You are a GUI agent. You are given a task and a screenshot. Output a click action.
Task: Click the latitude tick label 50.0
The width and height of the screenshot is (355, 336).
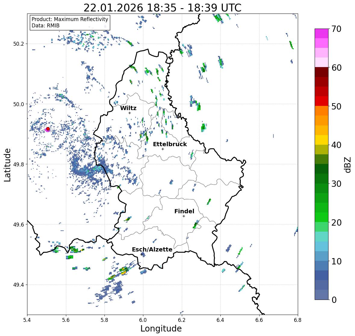(x=19, y=104)
